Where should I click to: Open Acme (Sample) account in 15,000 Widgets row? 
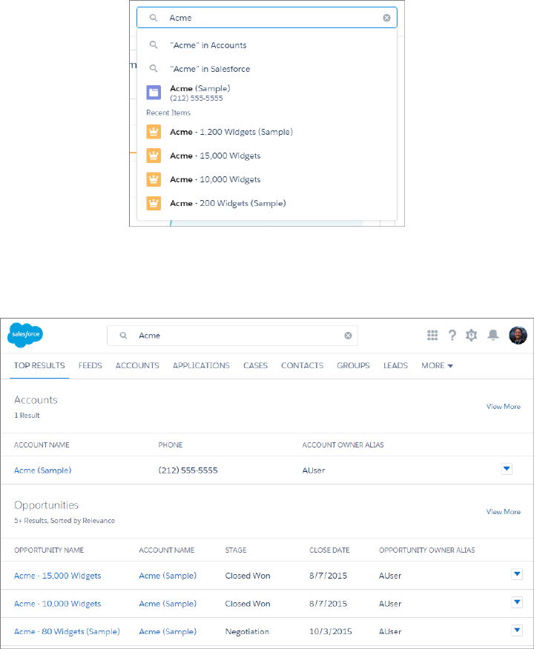click(168, 576)
